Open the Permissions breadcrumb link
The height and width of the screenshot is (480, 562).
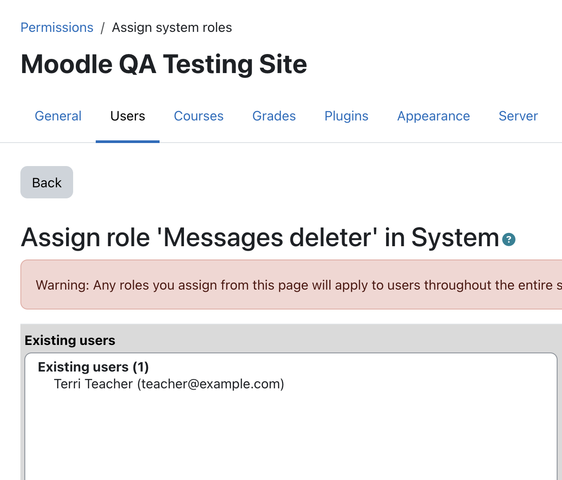(57, 27)
